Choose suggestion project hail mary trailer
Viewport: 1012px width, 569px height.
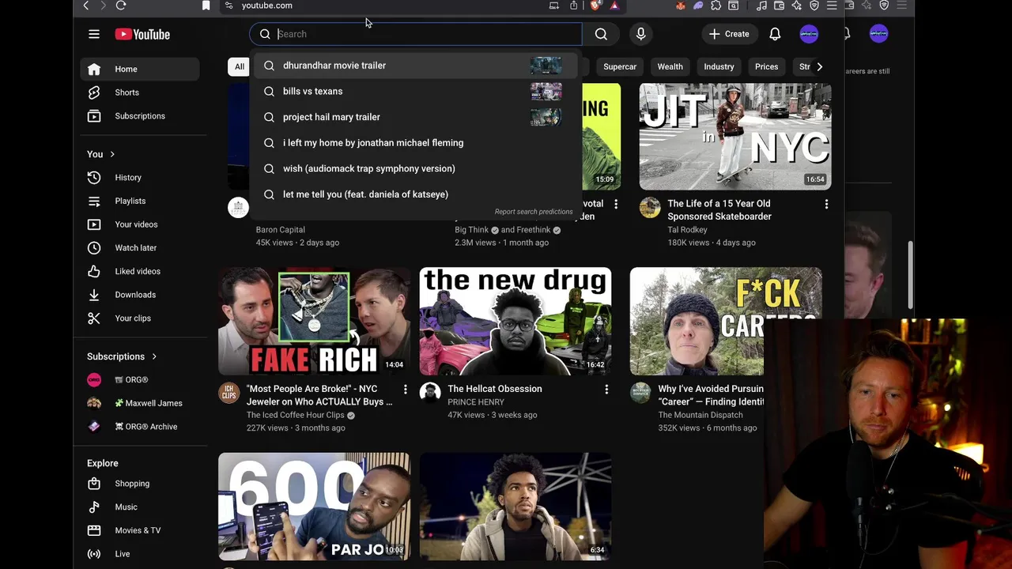(416, 117)
